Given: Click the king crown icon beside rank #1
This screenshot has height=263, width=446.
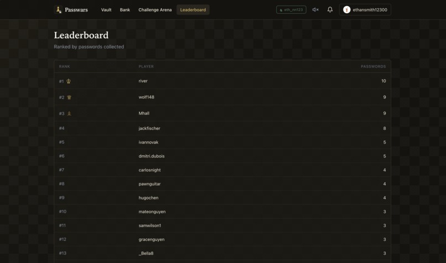Looking at the screenshot, I should click(69, 81).
